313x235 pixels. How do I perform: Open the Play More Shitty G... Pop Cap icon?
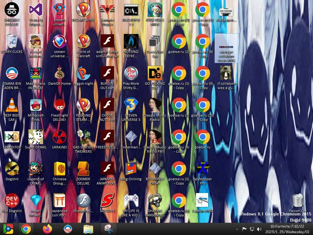pos(131,78)
